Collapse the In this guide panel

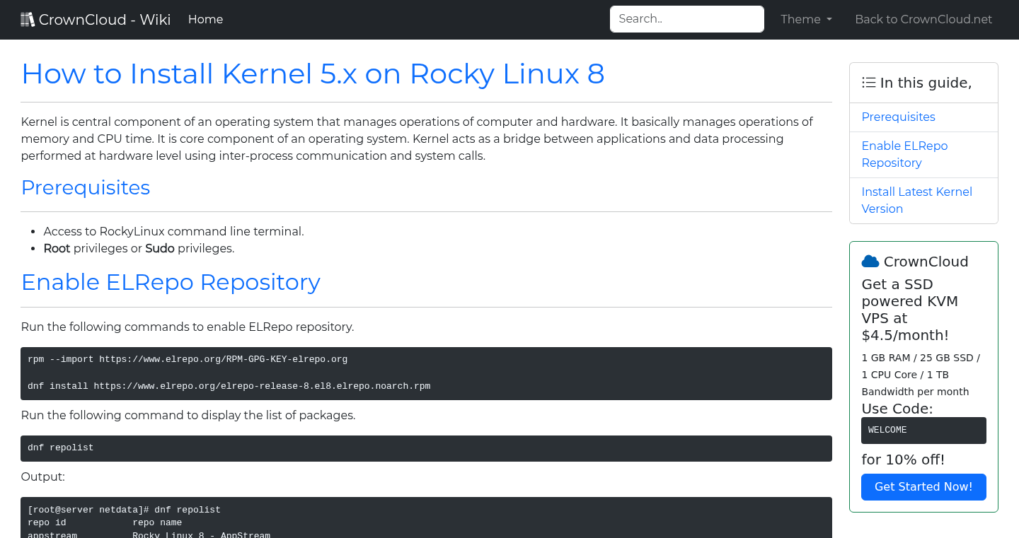[x=923, y=82]
